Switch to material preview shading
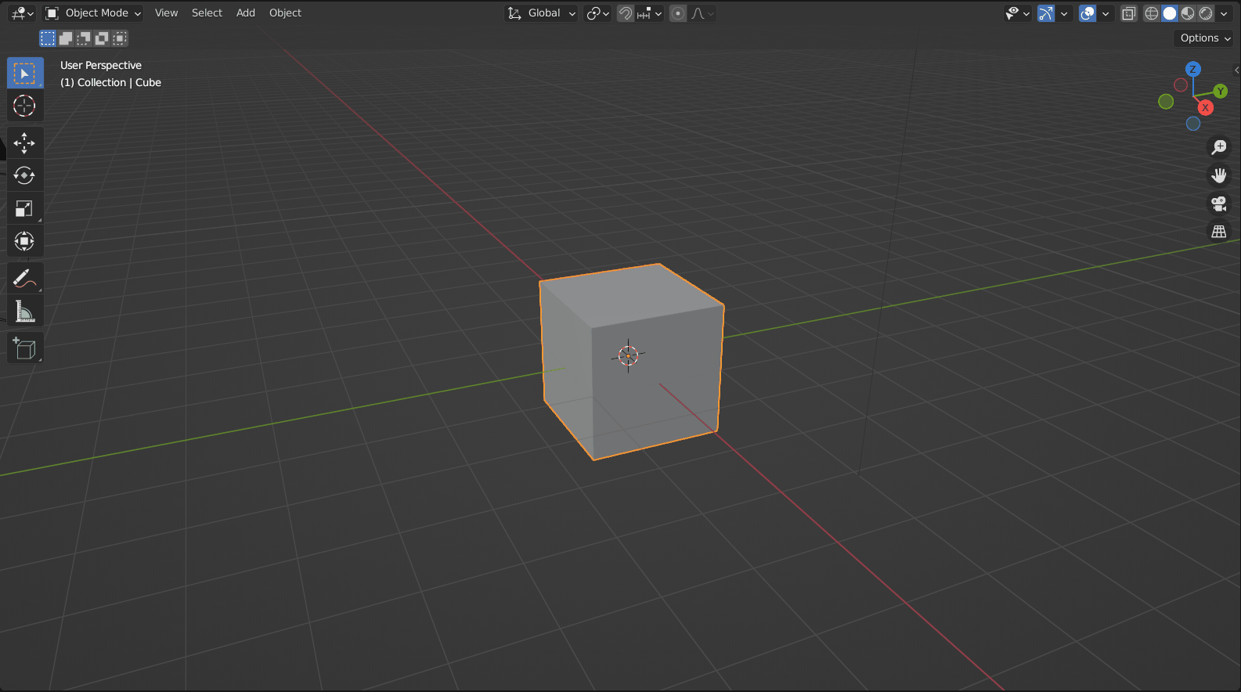 [1188, 13]
